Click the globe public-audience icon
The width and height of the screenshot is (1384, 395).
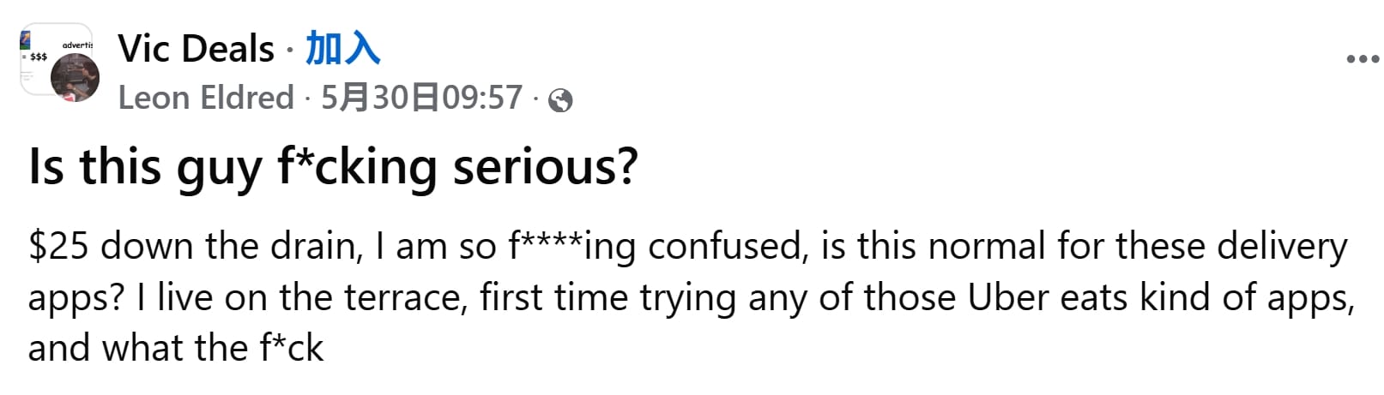[560, 101]
